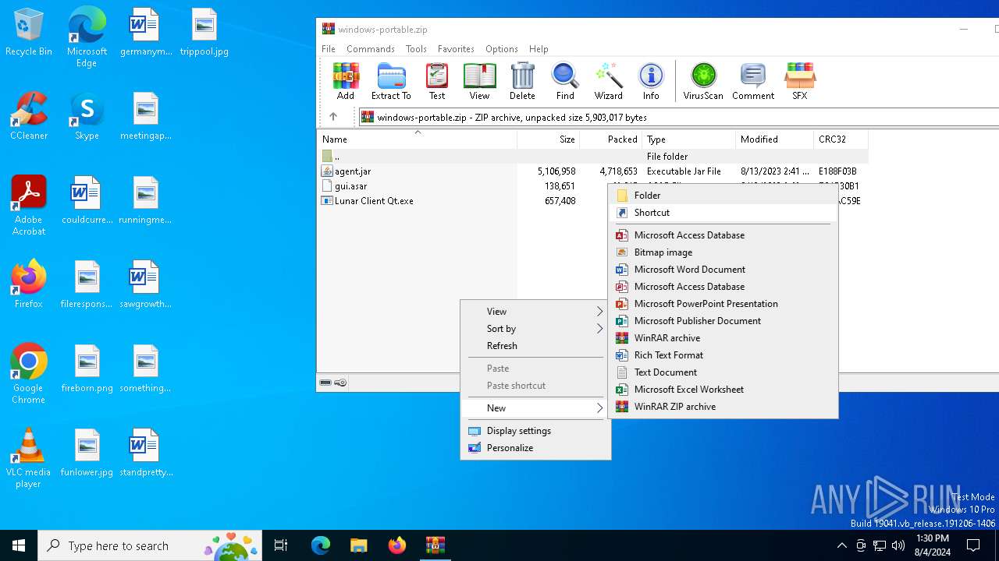Expand the View submenu in context menu
This screenshot has width=999, height=561.
535,311
